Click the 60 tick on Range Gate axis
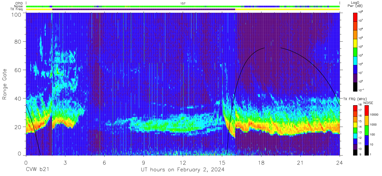Screen dimensions: 382x176 point(18,70)
